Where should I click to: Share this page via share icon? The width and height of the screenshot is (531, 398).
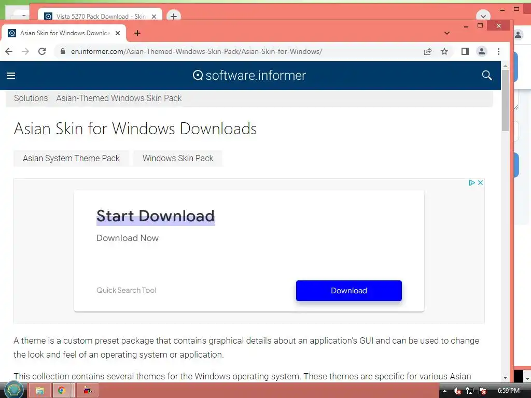(x=428, y=51)
